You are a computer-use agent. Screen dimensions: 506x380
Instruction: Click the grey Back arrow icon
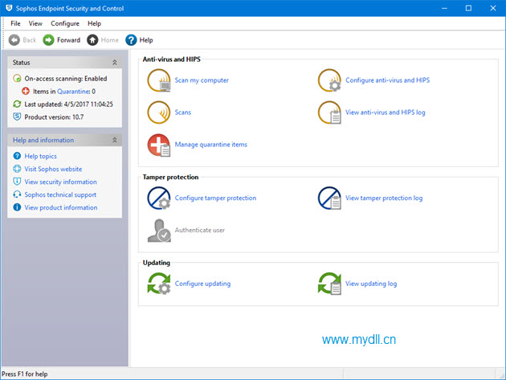[x=14, y=40]
